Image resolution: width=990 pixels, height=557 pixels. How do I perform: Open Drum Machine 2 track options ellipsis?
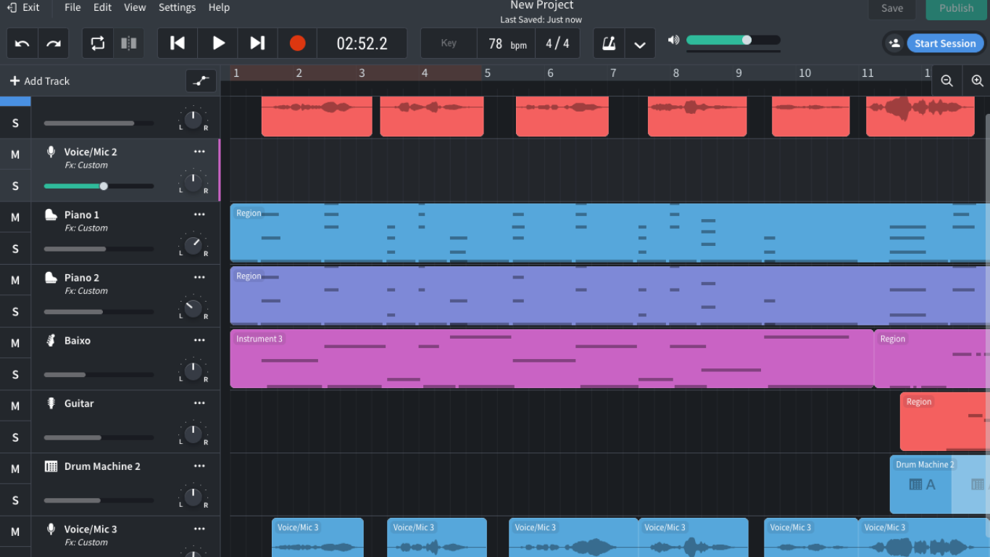pos(199,466)
